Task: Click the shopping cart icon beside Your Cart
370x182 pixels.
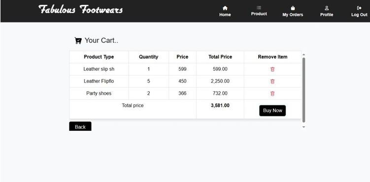Action: [x=78, y=40]
